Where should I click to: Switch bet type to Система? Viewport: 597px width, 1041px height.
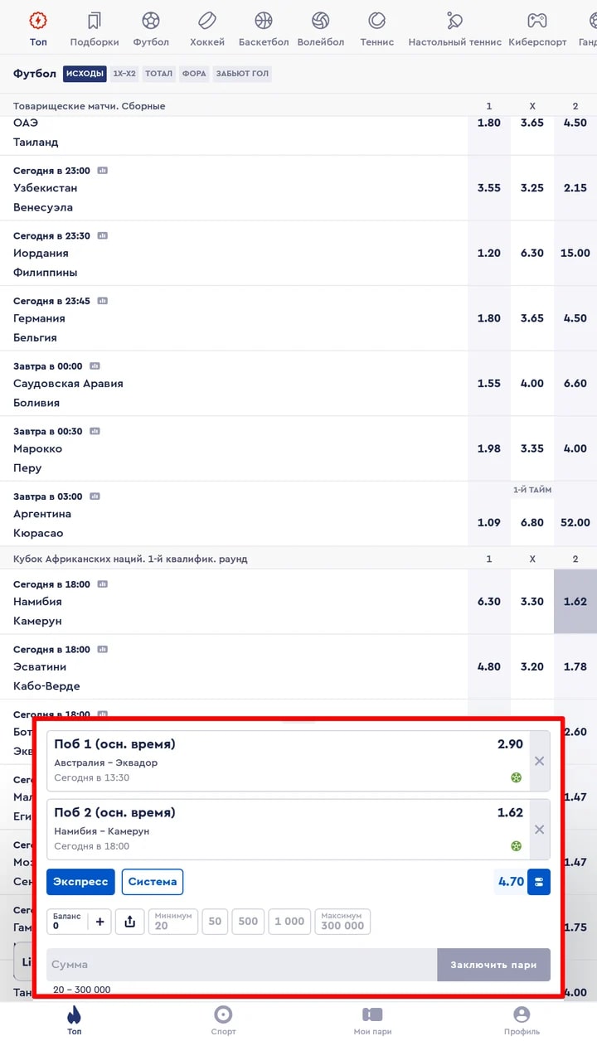[153, 882]
